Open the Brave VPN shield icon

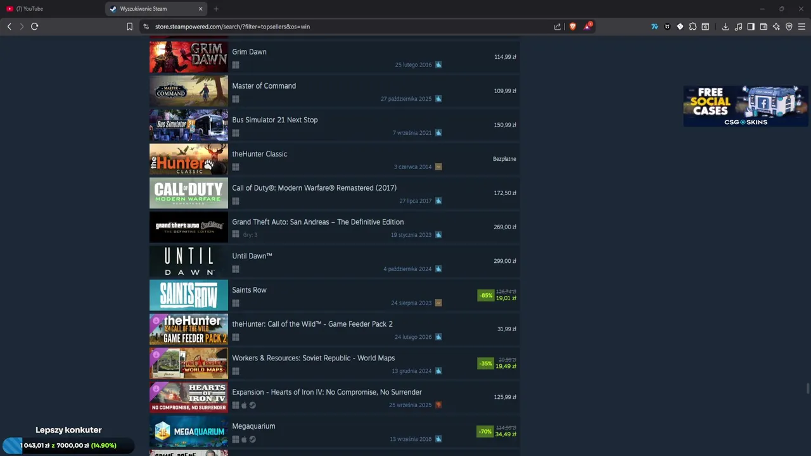point(789,27)
